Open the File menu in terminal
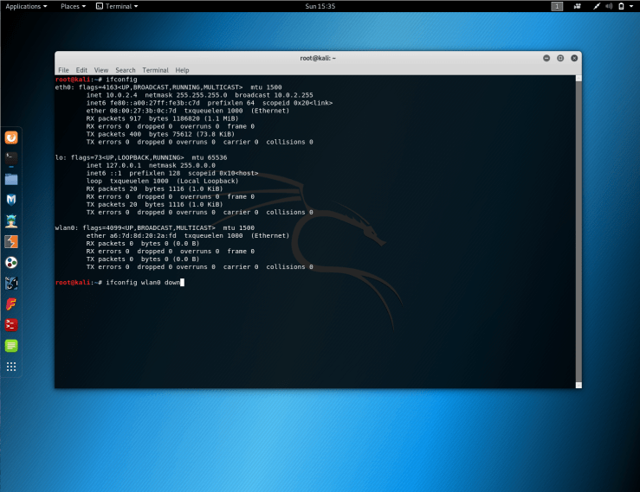 63,70
